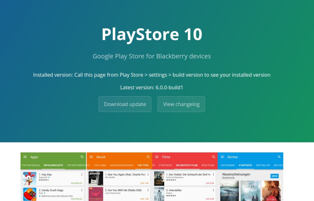Click the "Bücher" title in blue header
Screen dimensions: 314x201
233,157
